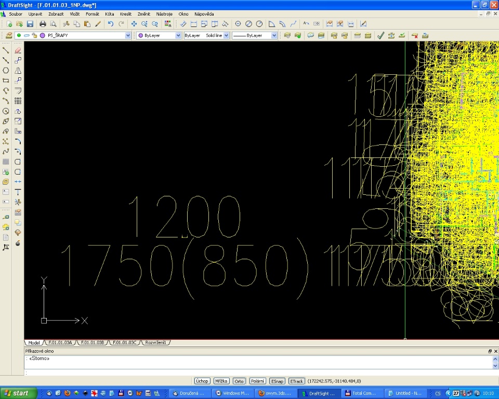This screenshot has height=399, width=499.
Task: Open the Nápověda menu
Action: pyautogui.click(x=204, y=14)
